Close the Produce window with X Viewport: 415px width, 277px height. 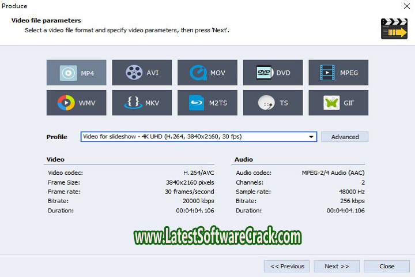pos(406,6)
